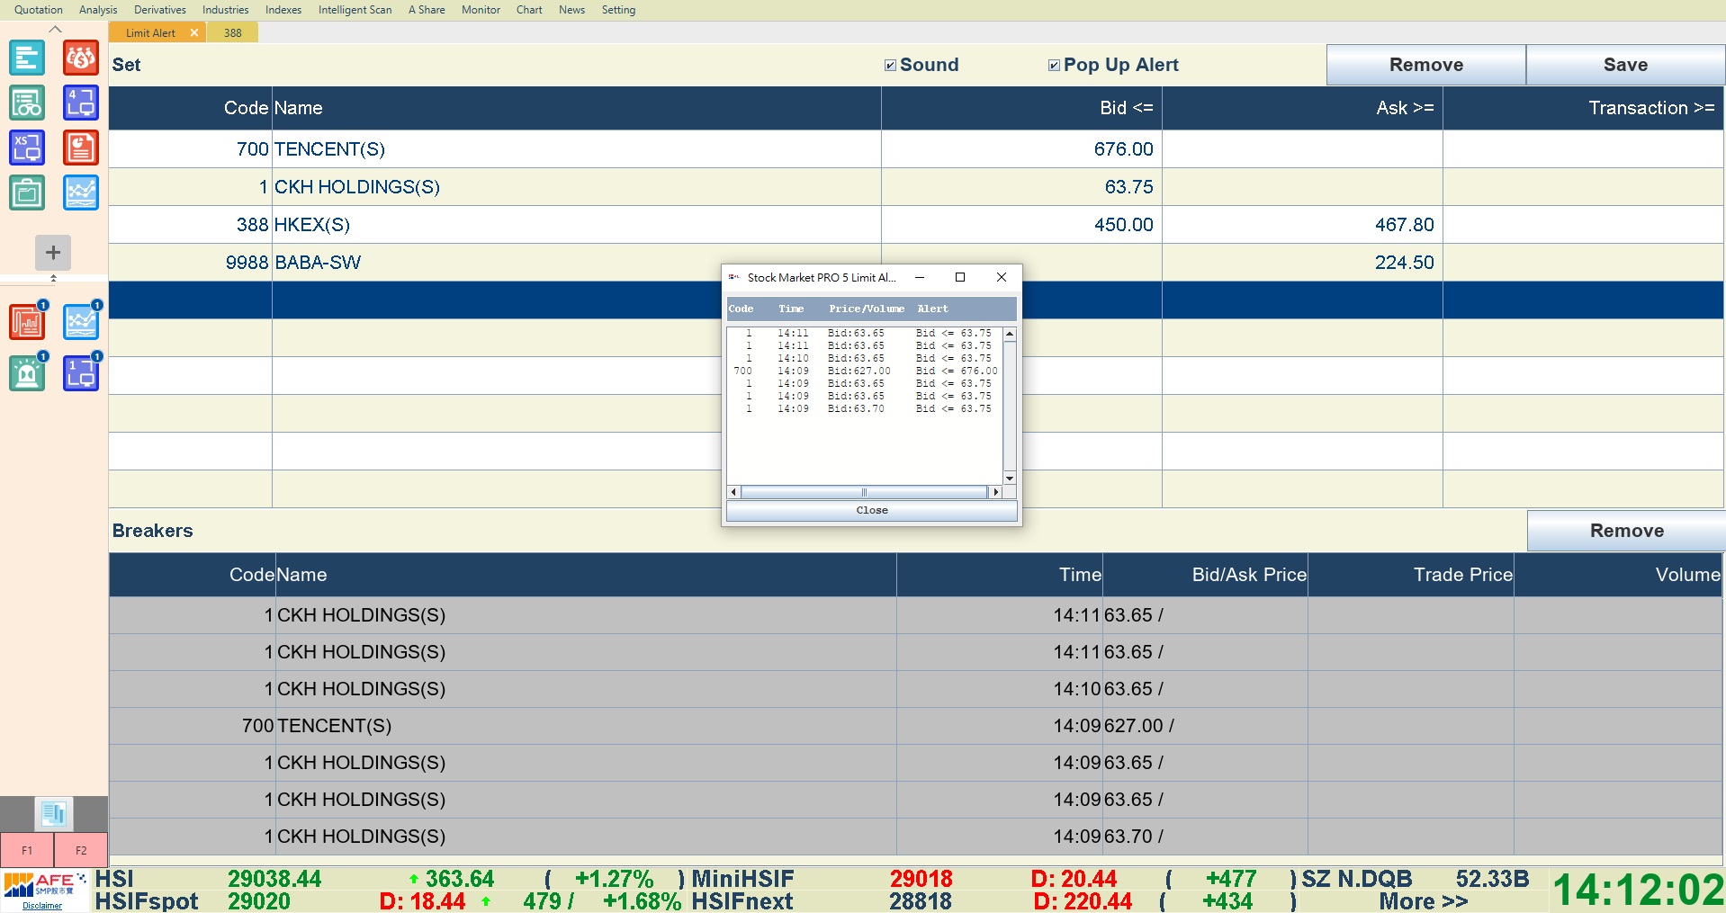Click popup horizontal scroll left arrow
The width and height of the screenshot is (1726, 913).
coord(733,492)
